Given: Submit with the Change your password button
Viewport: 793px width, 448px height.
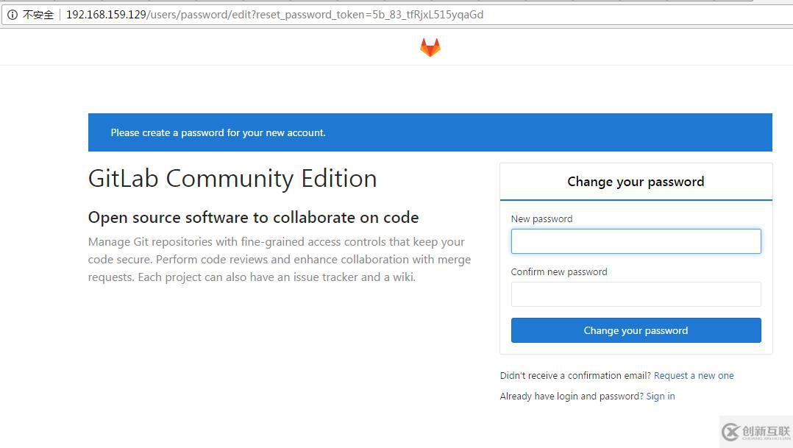Looking at the screenshot, I should (636, 330).
